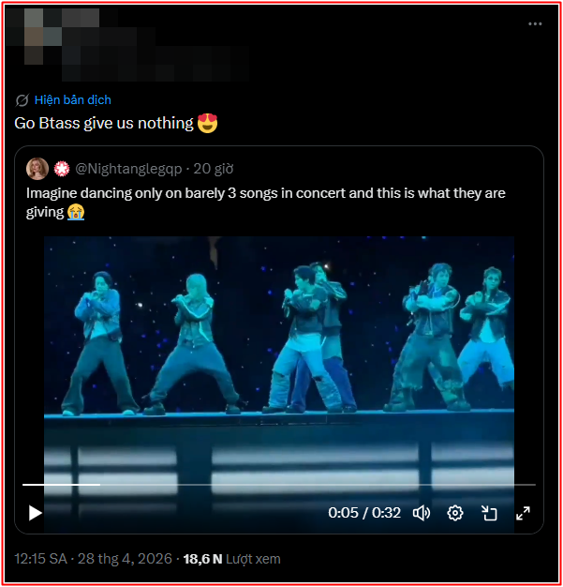Image resolution: width=563 pixels, height=587 pixels.
Task: Click the 0:05 / 0:32 time display
Action: tap(364, 513)
